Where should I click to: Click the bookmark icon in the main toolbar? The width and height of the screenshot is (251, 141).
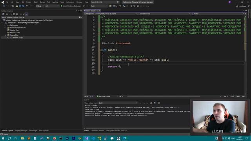click(138, 6)
